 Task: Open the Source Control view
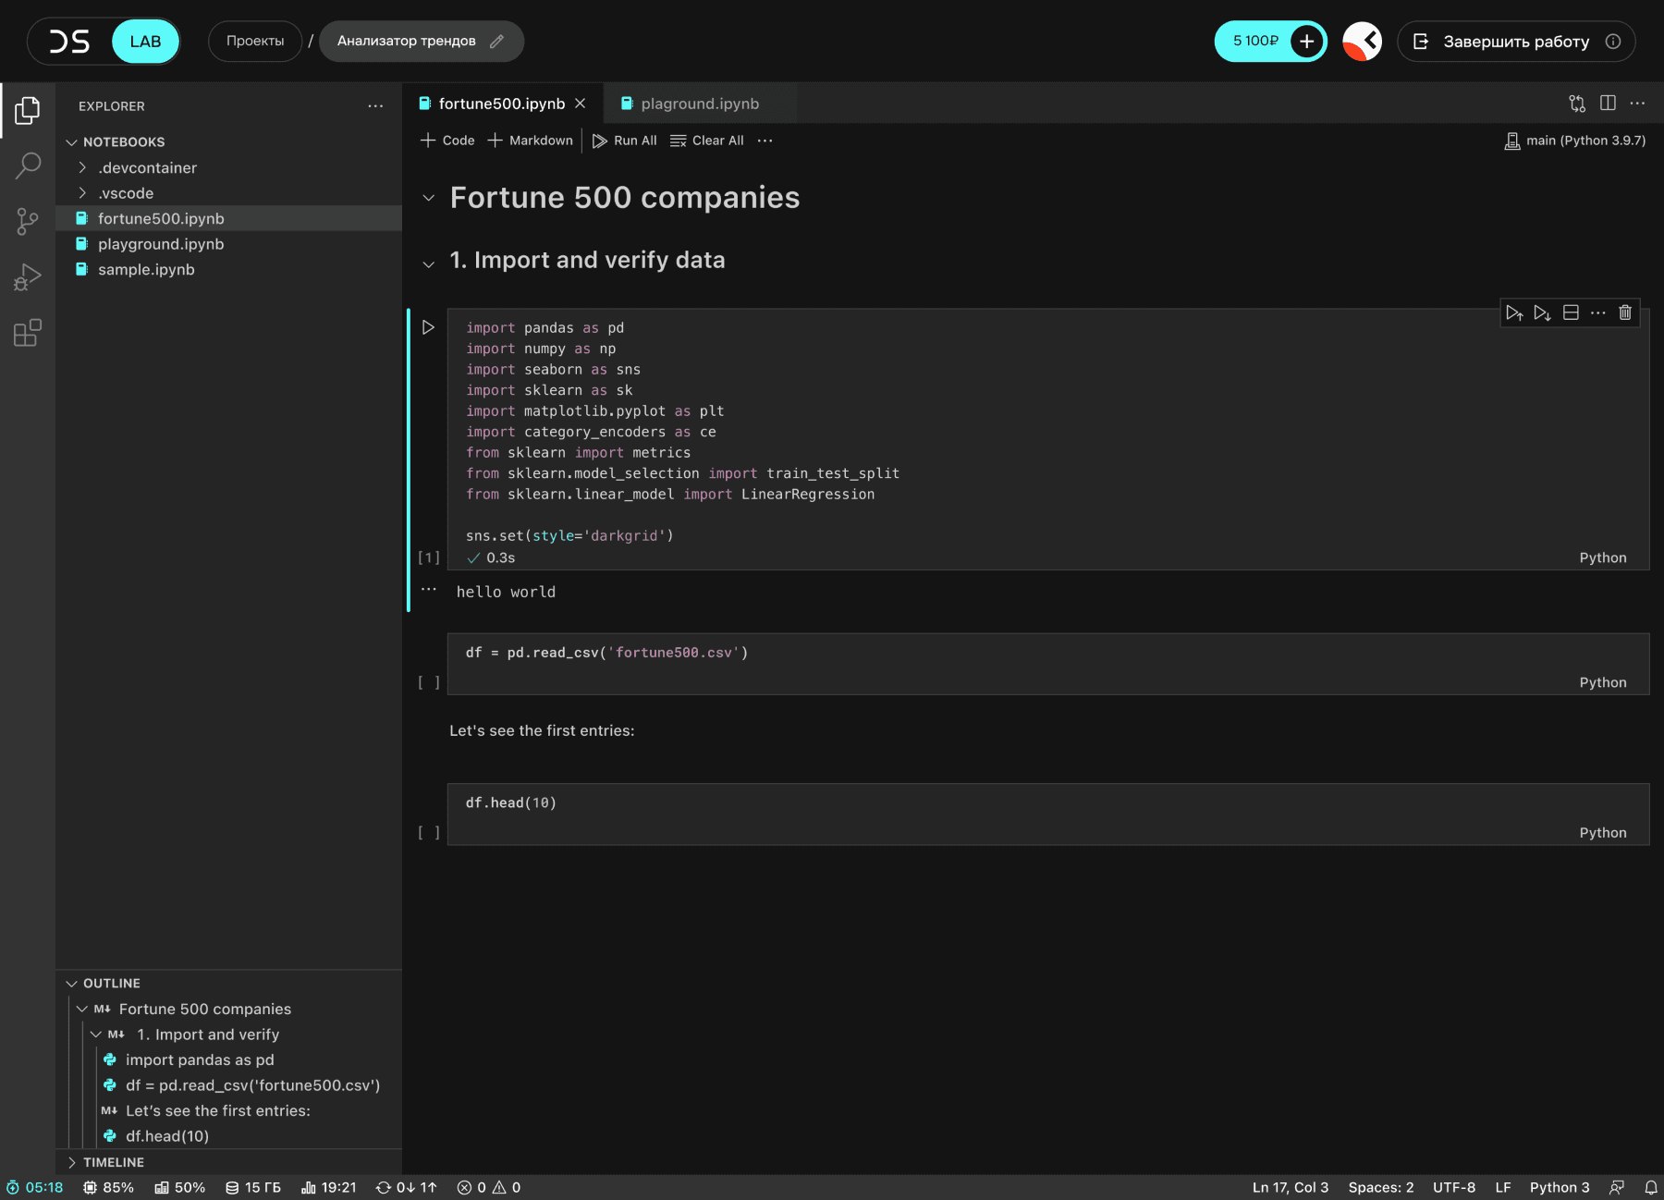28,222
